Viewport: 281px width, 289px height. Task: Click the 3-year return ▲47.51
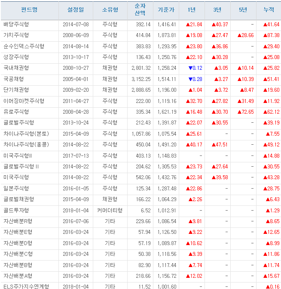(220, 145)
